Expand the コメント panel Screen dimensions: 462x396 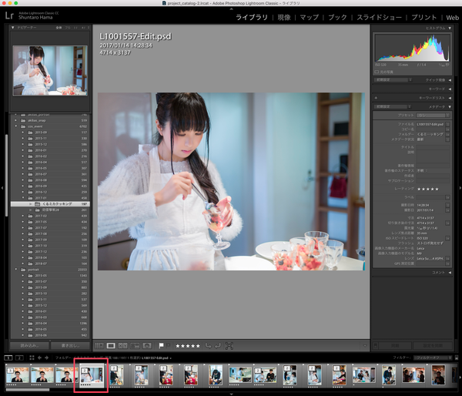(450, 273)
